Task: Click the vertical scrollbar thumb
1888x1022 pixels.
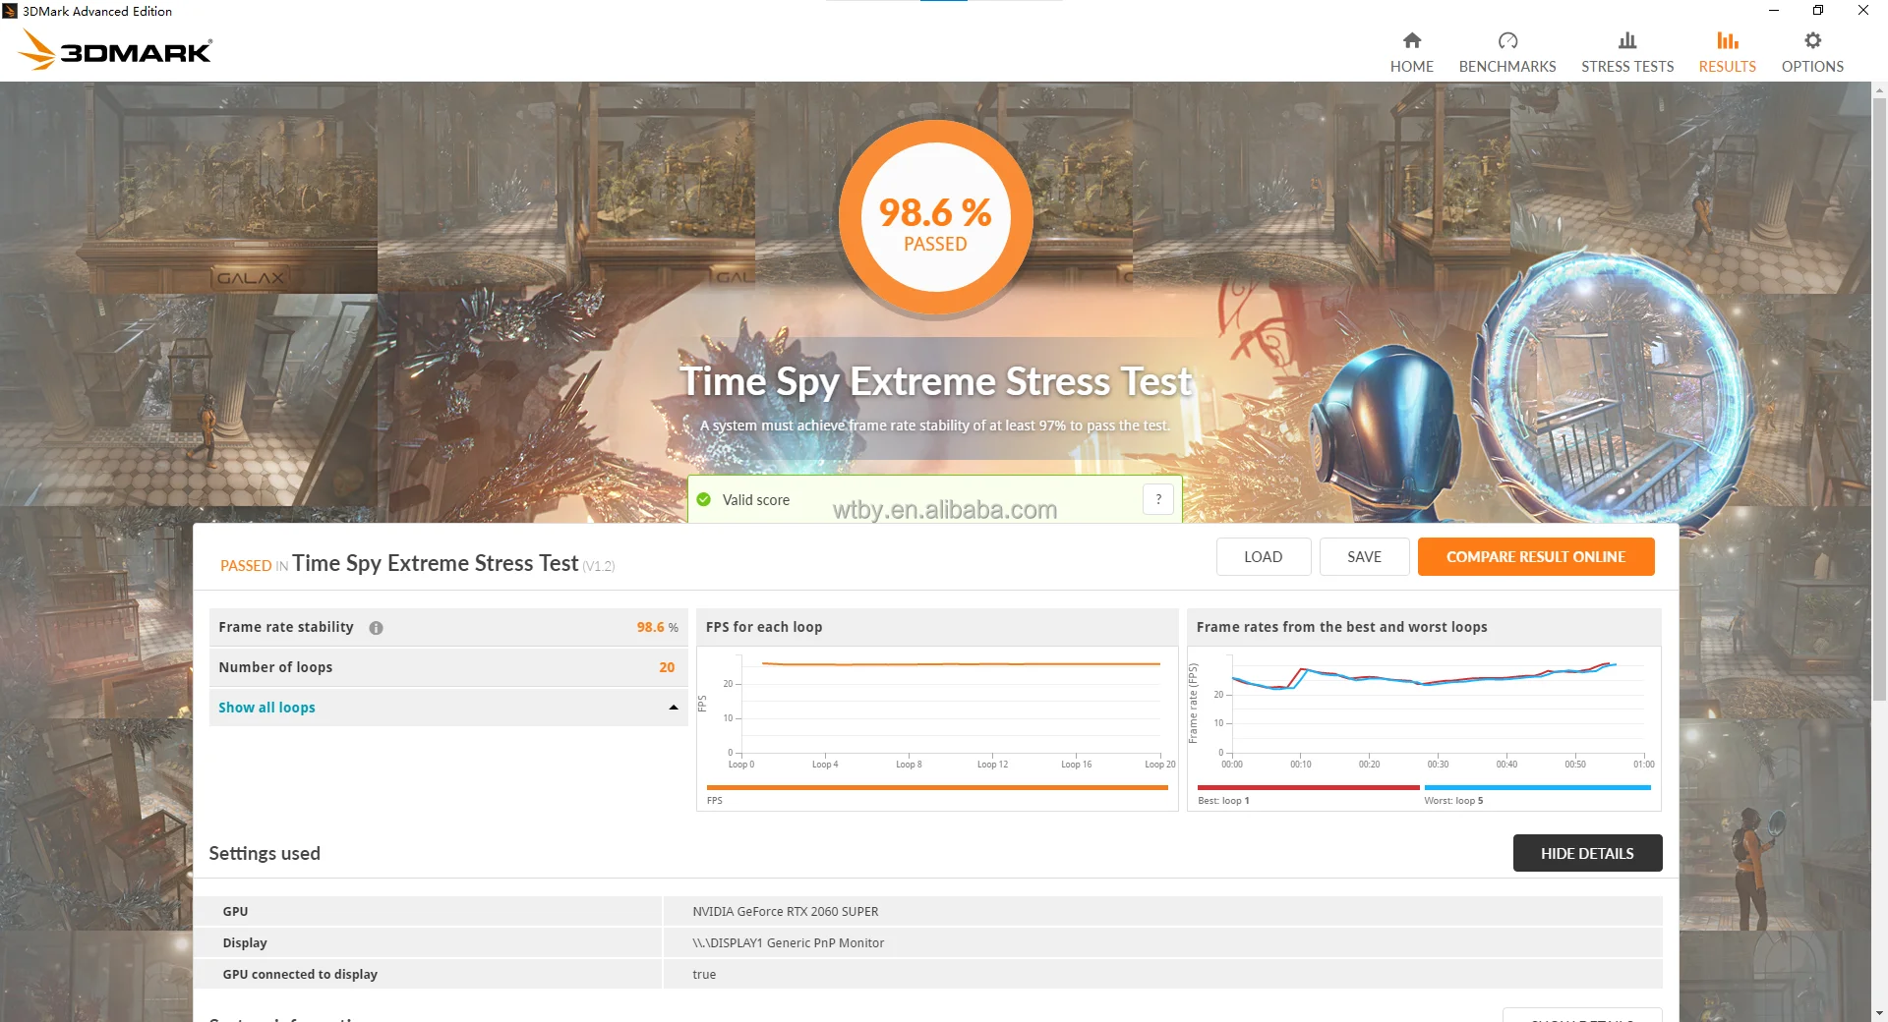Action: 1879,399
